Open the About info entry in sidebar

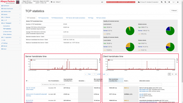pos(5,49)
